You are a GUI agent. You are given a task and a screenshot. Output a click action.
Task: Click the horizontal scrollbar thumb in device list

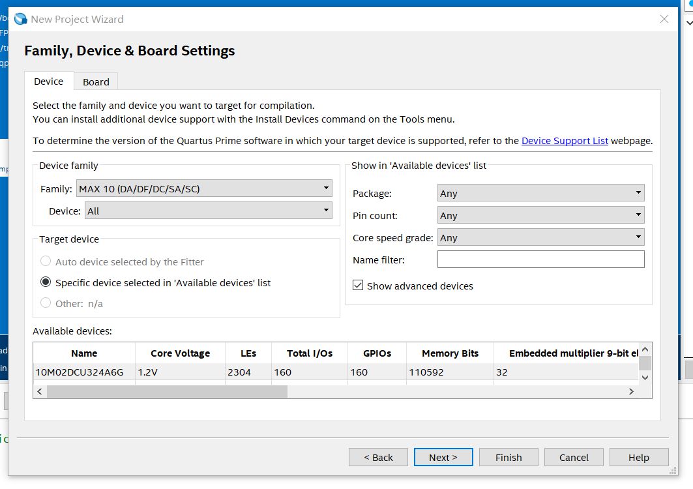coord(167,391)
